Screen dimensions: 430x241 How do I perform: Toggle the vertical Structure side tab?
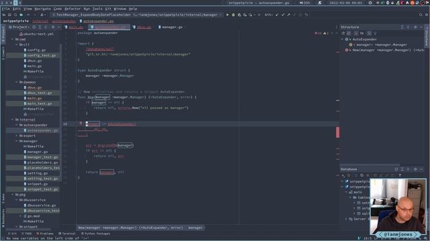pyautogui.click(x=427, y=36)
